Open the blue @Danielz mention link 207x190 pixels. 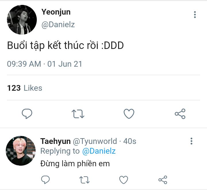click(x=99, y=151)
